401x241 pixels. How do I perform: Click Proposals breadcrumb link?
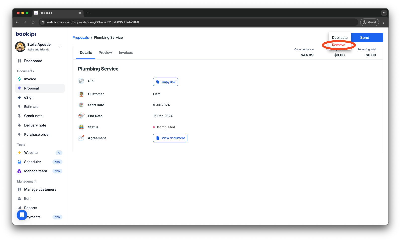coord(81,38)
